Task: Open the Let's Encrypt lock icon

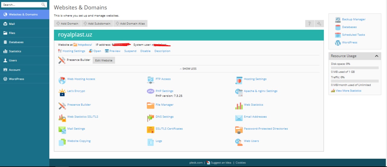Action: 62,92
